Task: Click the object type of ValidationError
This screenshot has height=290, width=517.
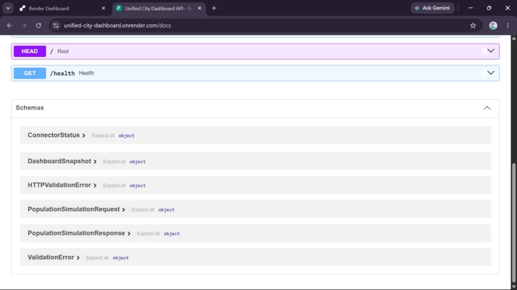Action: pos(121,258)
